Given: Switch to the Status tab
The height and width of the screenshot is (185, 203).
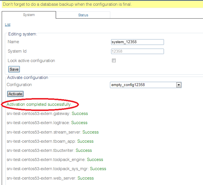Looking at the screenshot, I should coord(83,15).
